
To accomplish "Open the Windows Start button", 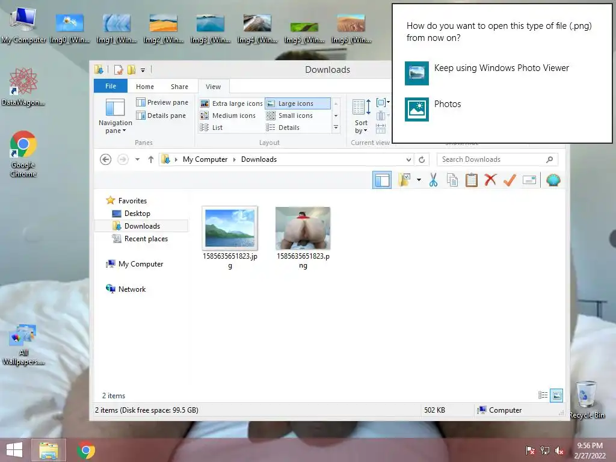I will (x=14, y=450).
